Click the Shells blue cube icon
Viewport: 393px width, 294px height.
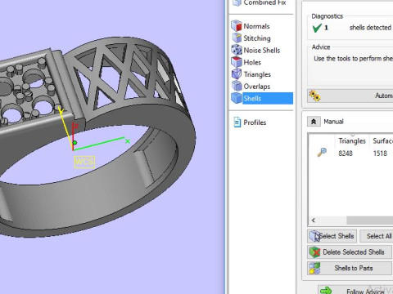(237, 98)
